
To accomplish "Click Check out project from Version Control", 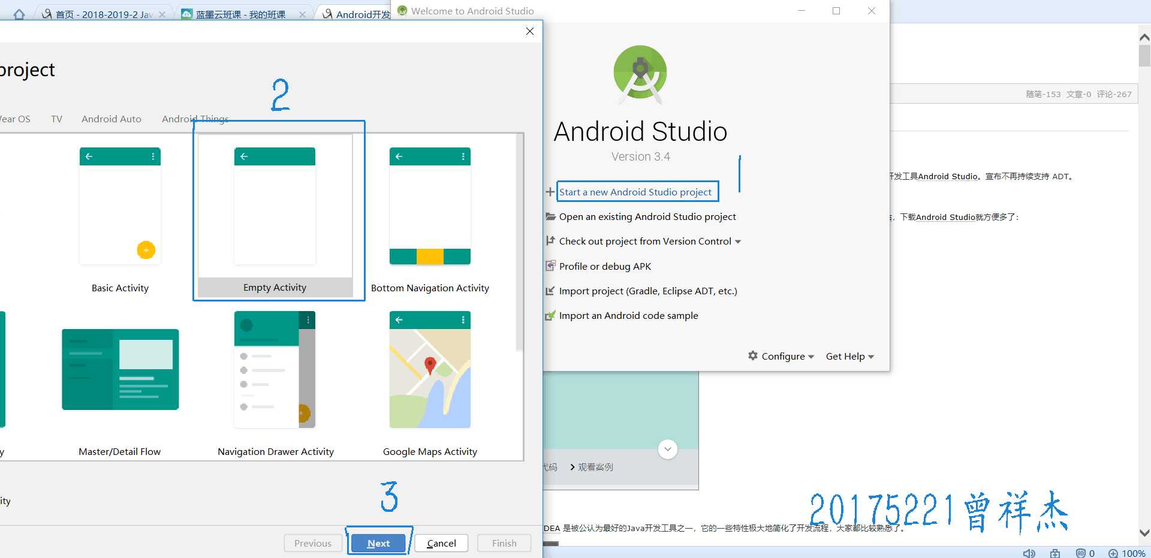I will (x=645, y=241).
